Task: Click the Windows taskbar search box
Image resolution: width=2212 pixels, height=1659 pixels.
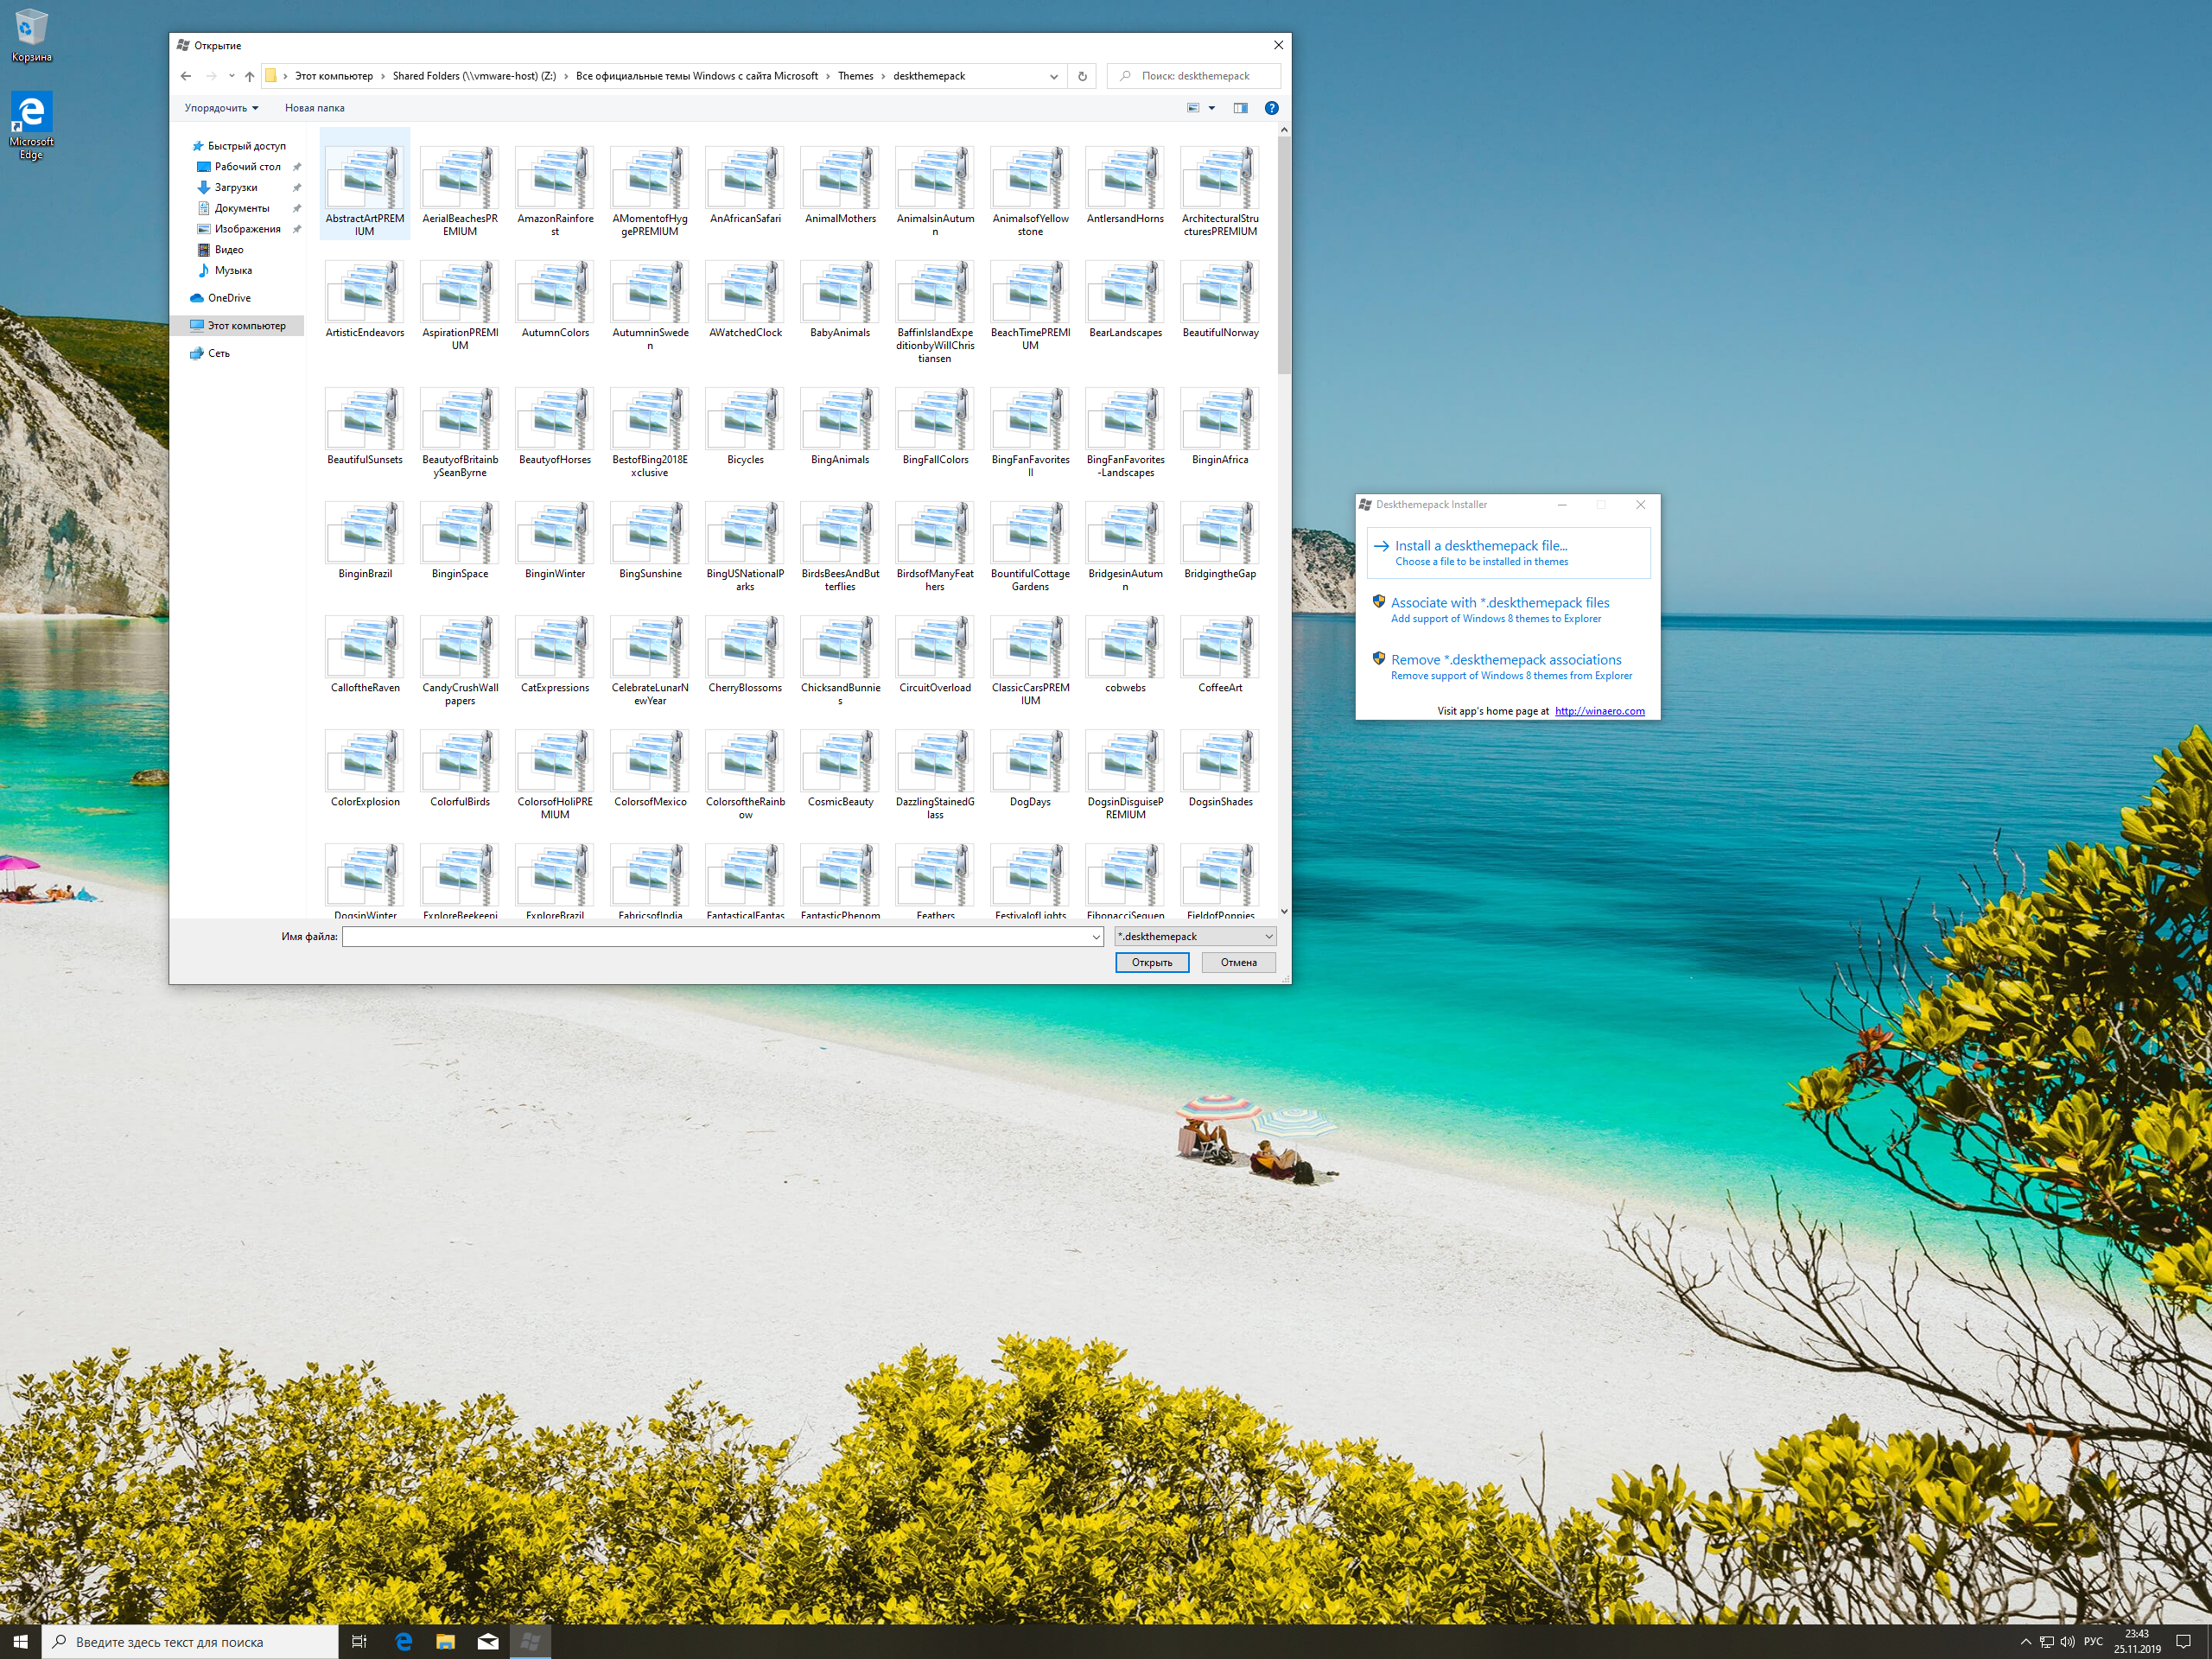Action: point(190,1641)
